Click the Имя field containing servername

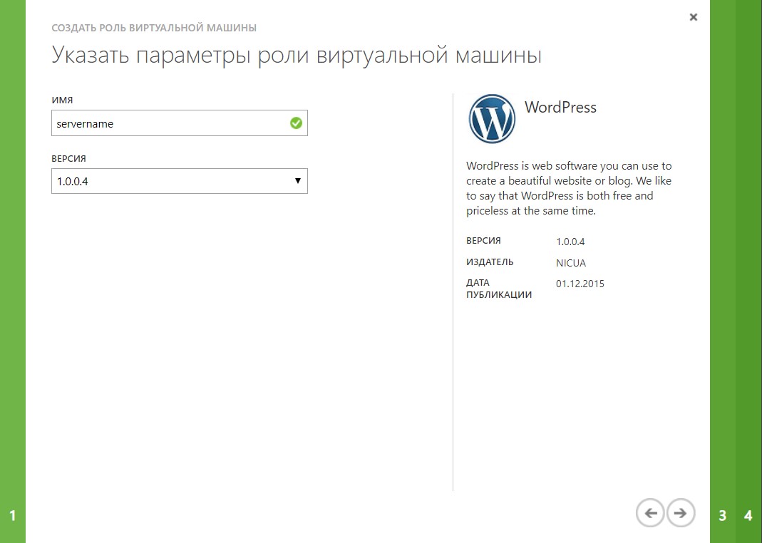pyautogui.click(x=180, y=123)
